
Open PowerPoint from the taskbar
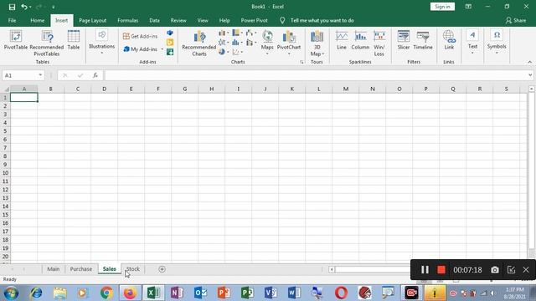coord(224,293)
